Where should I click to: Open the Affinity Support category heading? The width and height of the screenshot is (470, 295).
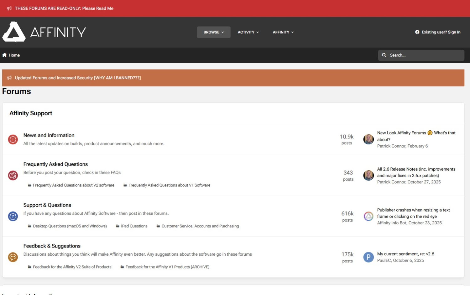click(x=31, y=113)
